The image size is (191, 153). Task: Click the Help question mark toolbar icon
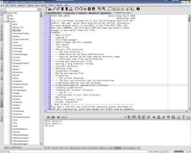coord(138,9)
